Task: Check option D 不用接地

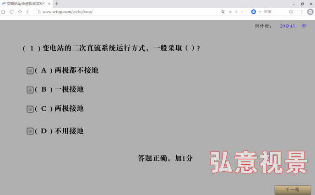Action: click(x=30, y=131)
